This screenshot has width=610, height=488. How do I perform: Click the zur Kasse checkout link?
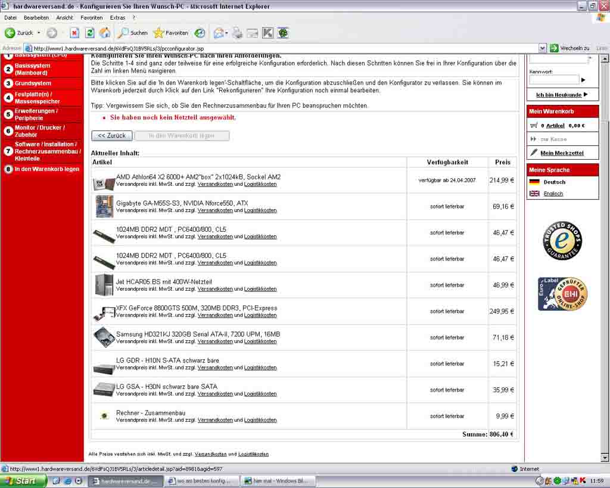(553, 139)
